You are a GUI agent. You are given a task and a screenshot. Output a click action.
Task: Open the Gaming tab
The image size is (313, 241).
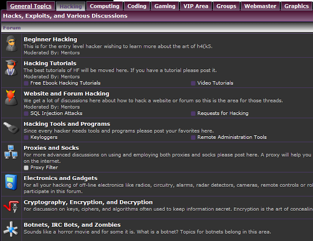tap(165, 6)
